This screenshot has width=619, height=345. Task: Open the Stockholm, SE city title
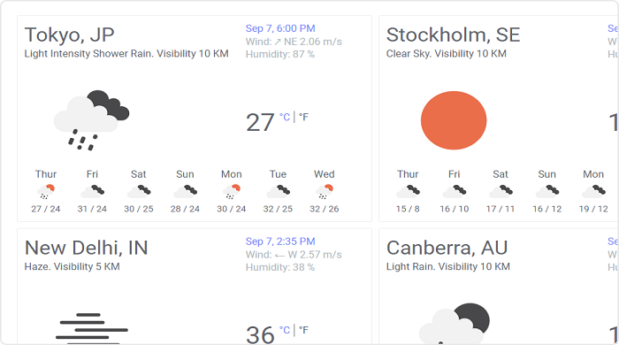(x=453, y=34)
